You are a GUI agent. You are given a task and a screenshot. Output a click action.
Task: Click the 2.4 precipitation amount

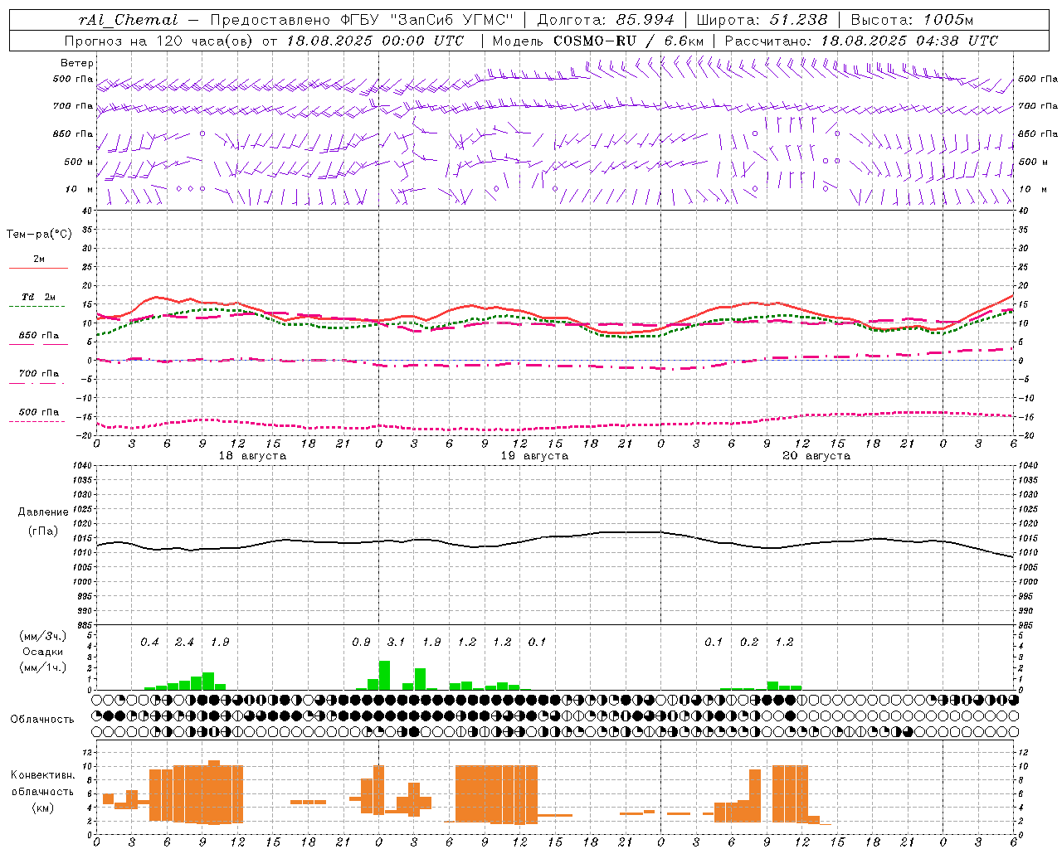pos(184,642)
